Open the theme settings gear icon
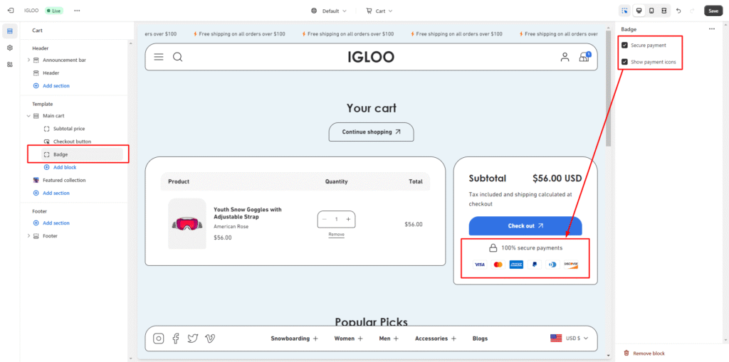729x362 pixels. (10, 48)
